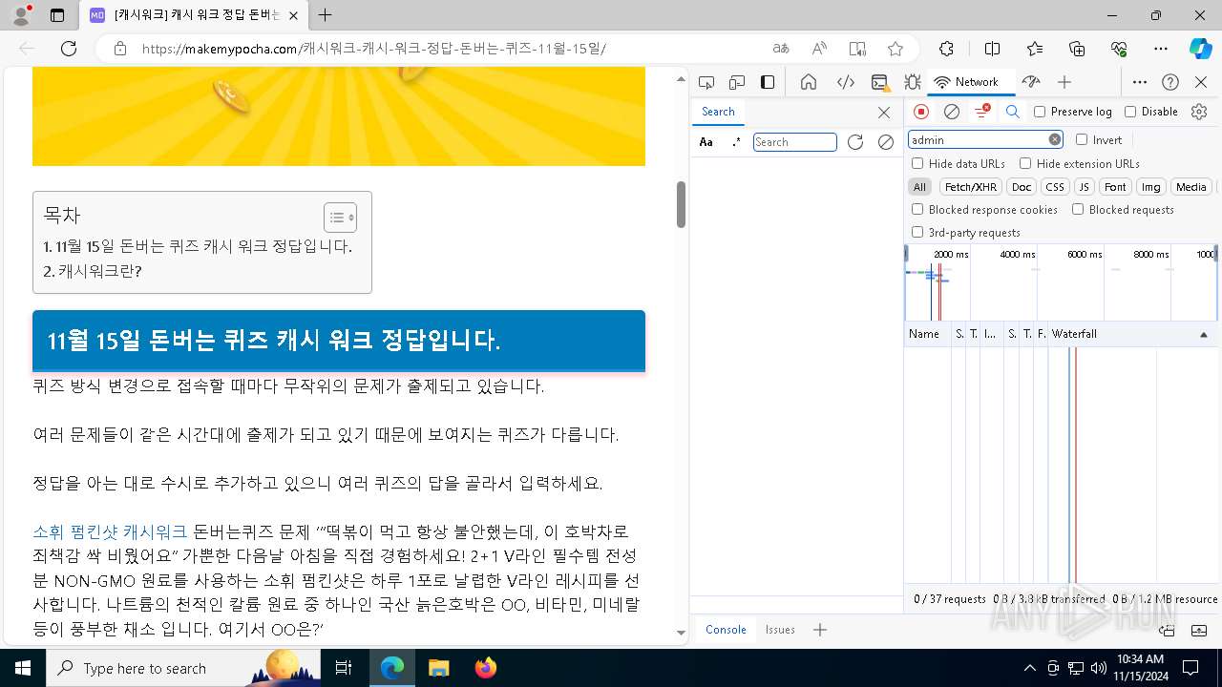Filter requests by Font
The height and width of the screenshot is (687, 1222).
[x=1115, y=187]
